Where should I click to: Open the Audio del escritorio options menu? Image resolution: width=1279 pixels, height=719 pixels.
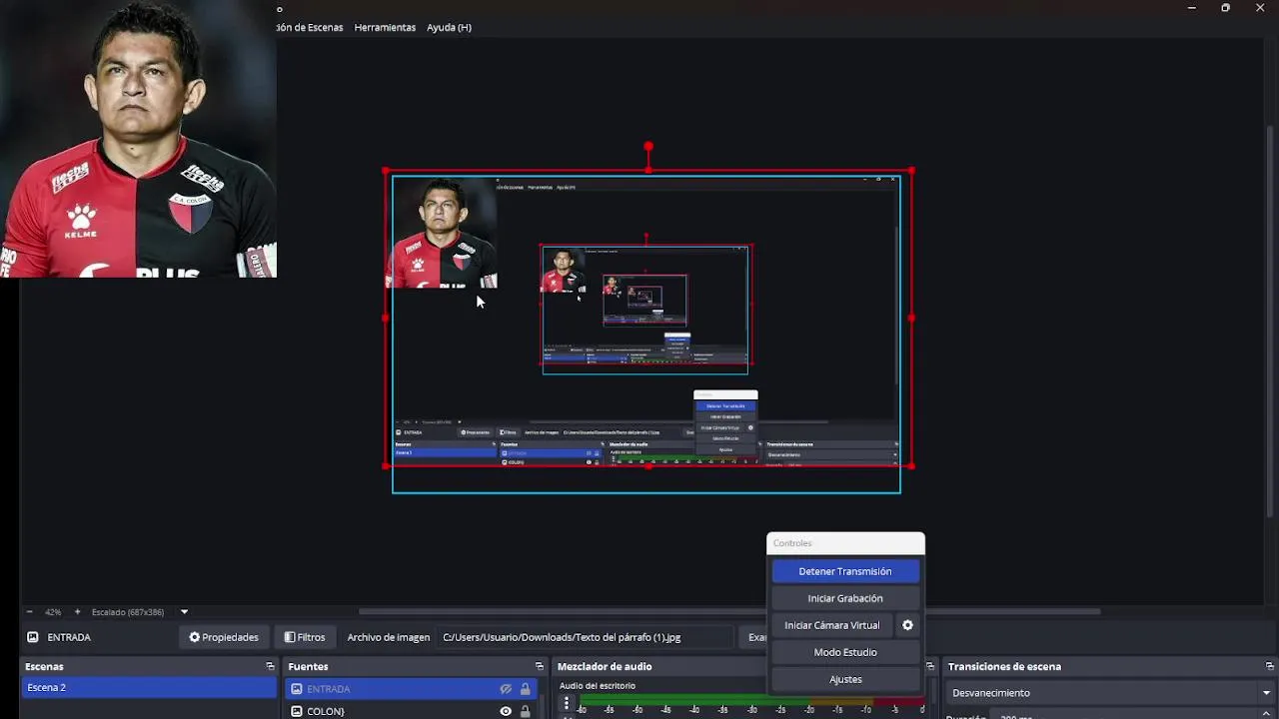(567, 703)
